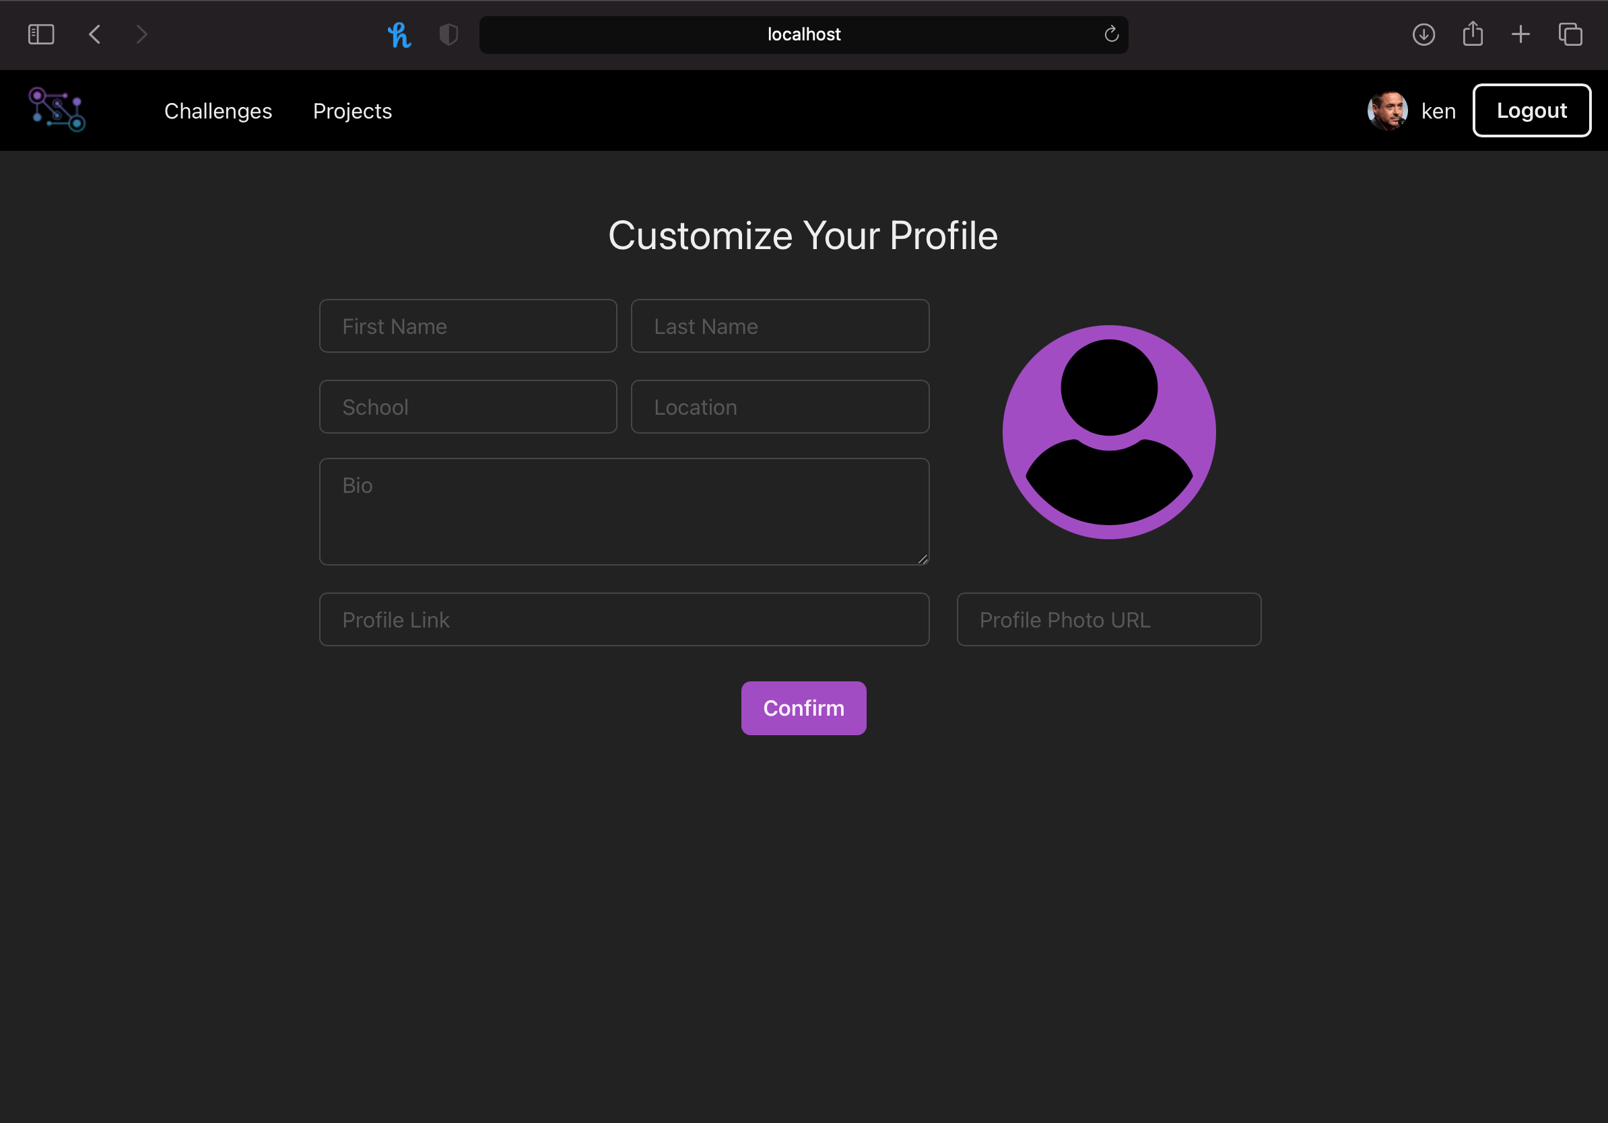
Task: Focus the Location input field
Action: coord(780,407)
